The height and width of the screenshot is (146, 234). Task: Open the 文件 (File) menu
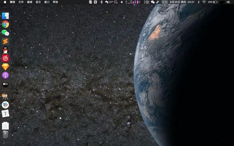21,2
